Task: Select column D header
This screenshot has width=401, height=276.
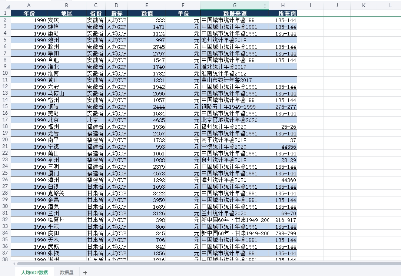Action: (116, 5)
